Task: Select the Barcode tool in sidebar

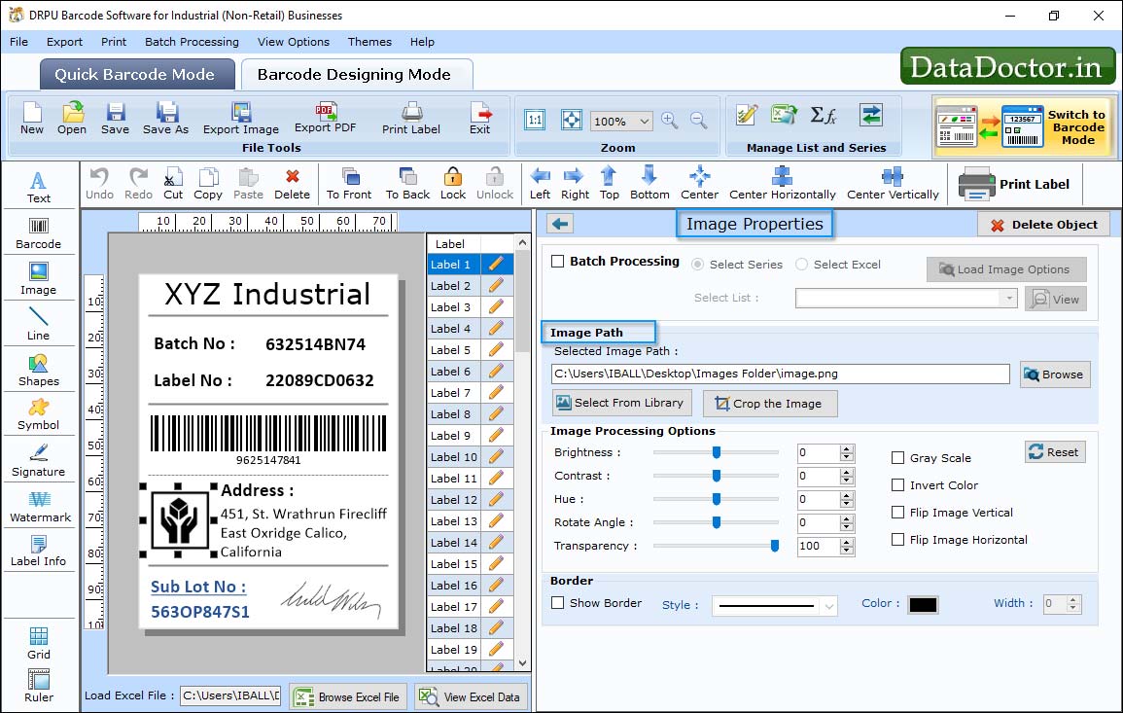Action: 39,233
